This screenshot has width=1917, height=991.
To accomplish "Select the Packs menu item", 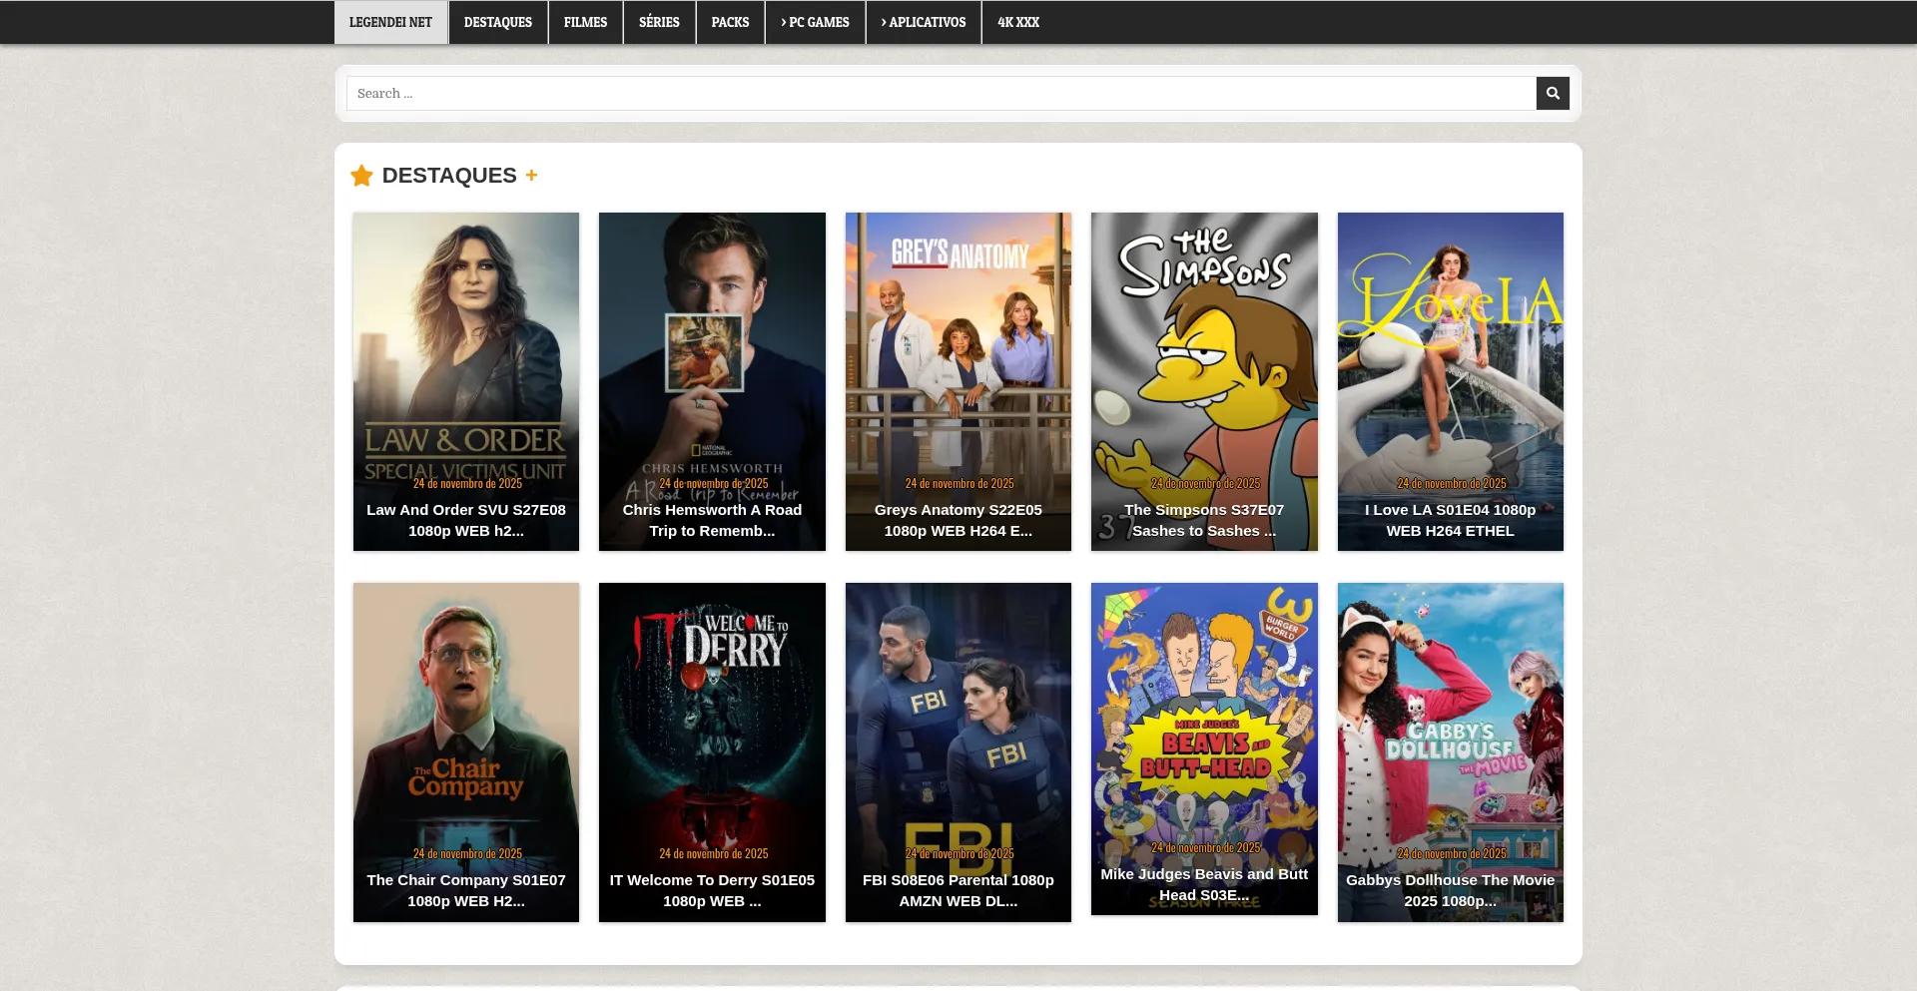I will click(730, 22).
